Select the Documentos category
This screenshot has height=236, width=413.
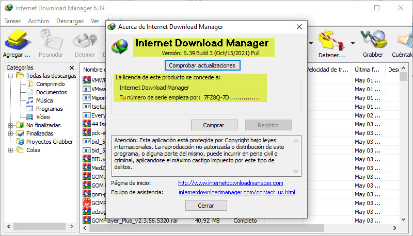(x=51, y=92)
